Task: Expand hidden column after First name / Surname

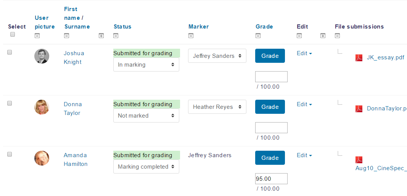Action: (x=101, y=36)
